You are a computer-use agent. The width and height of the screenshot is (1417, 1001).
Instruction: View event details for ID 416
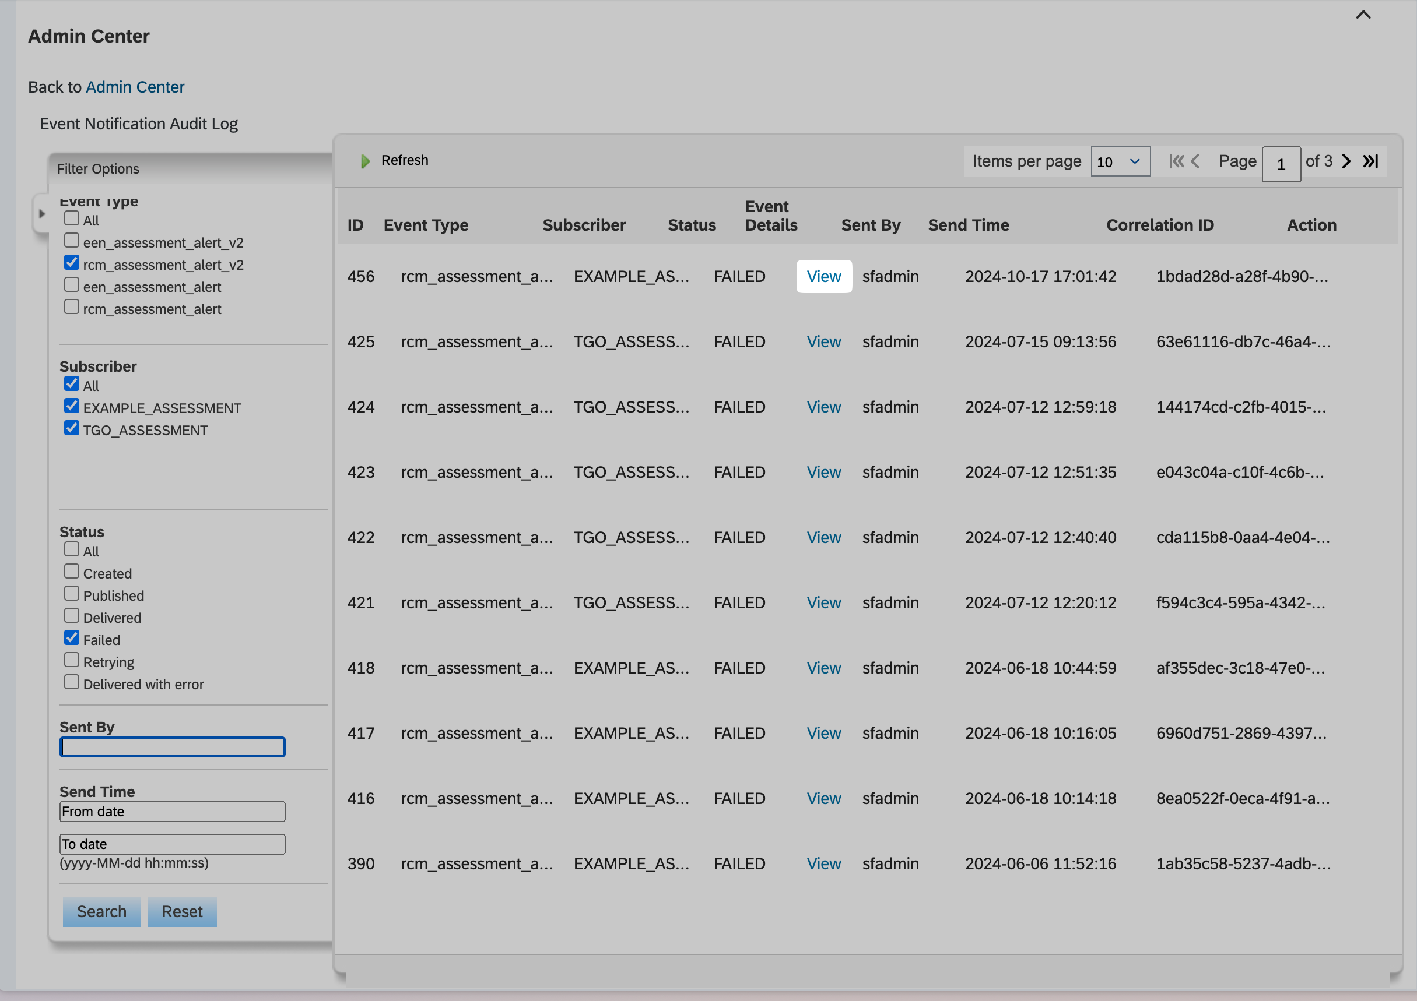tap(824, 799)
